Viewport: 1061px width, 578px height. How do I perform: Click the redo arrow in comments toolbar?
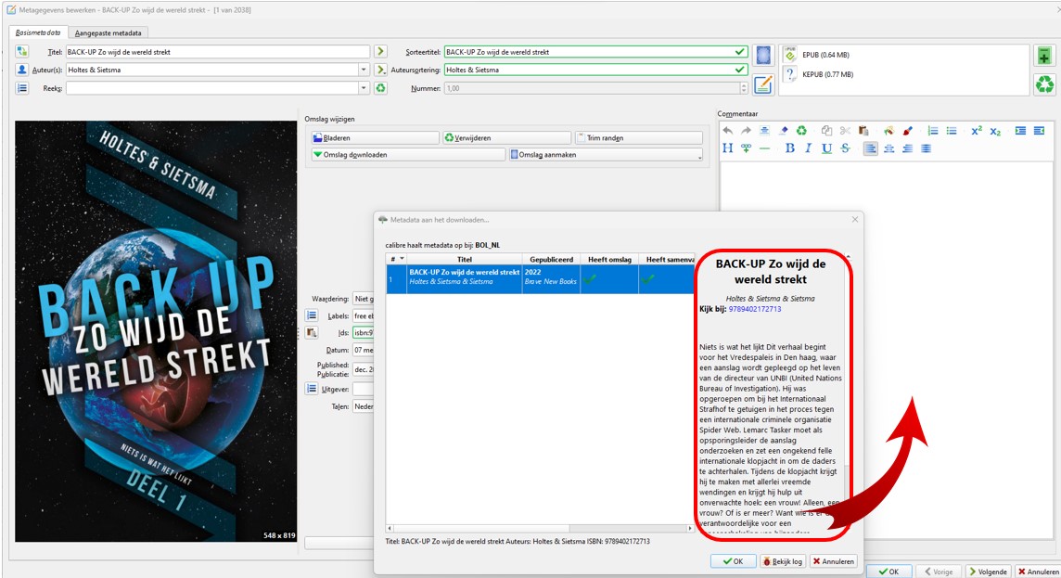(x=746, y=131)
